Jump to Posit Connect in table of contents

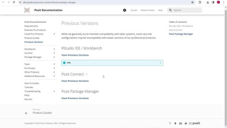(176, 30)
